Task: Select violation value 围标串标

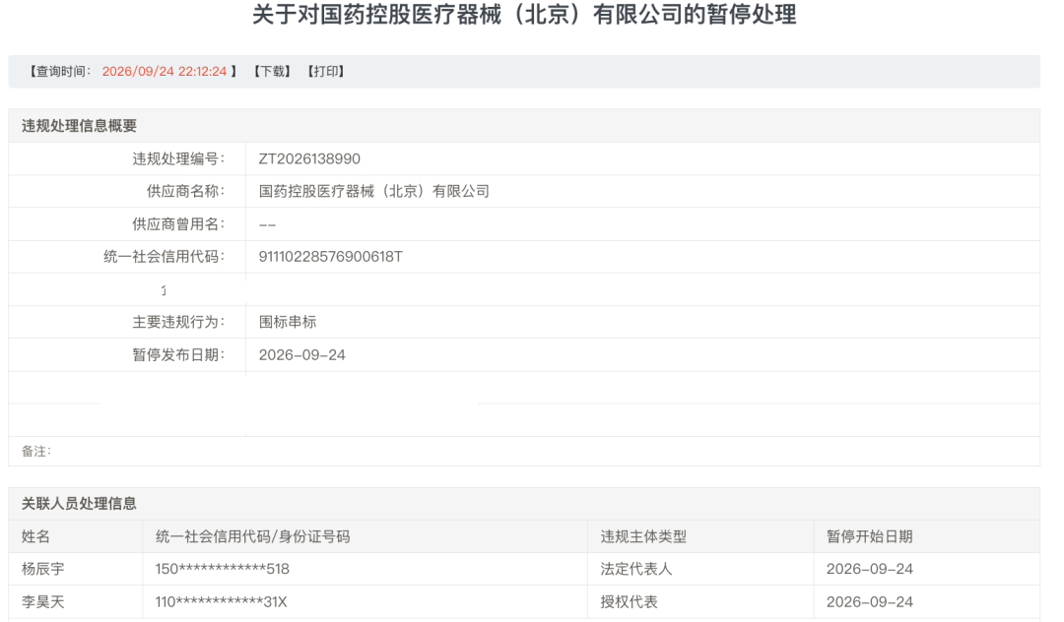Action: (x=288, y=322)
